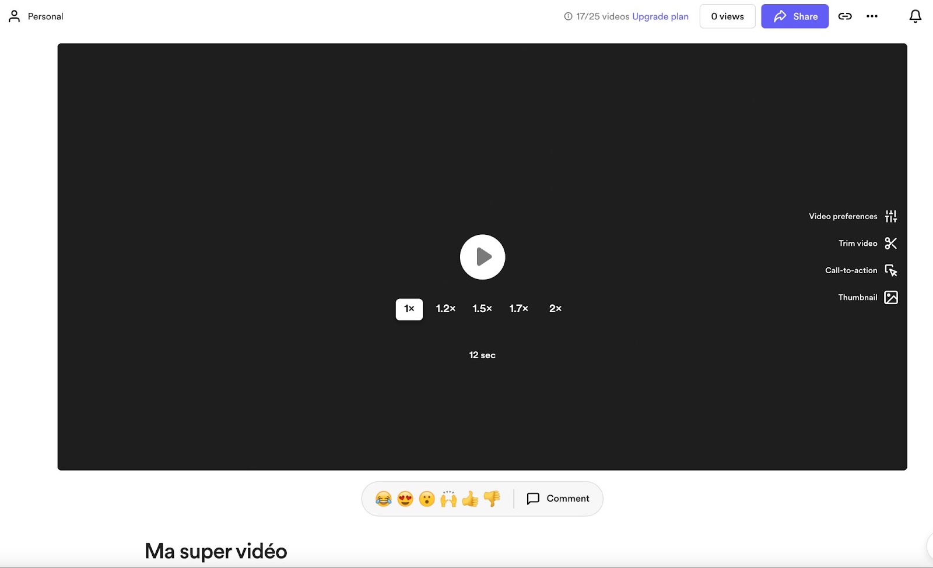Screen dimensions: 933x568
Task: React with the laughing crying emoji
Action: pos(383,499)
